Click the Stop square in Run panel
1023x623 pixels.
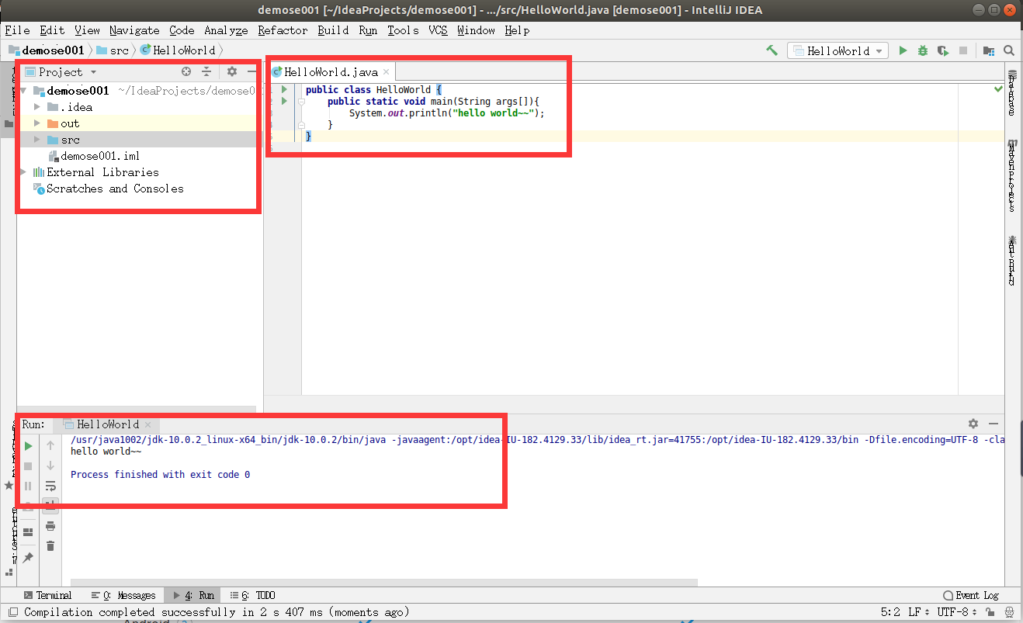coord(28,466)
